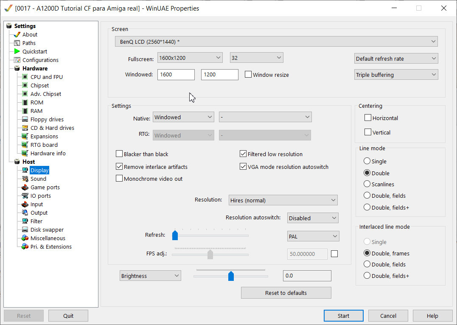
Task: Enable the Window resize checkbox
Action: point(248,74)
